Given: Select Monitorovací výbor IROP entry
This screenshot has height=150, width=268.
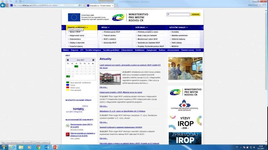Looking at the screenshot, I should click(148, 39).
